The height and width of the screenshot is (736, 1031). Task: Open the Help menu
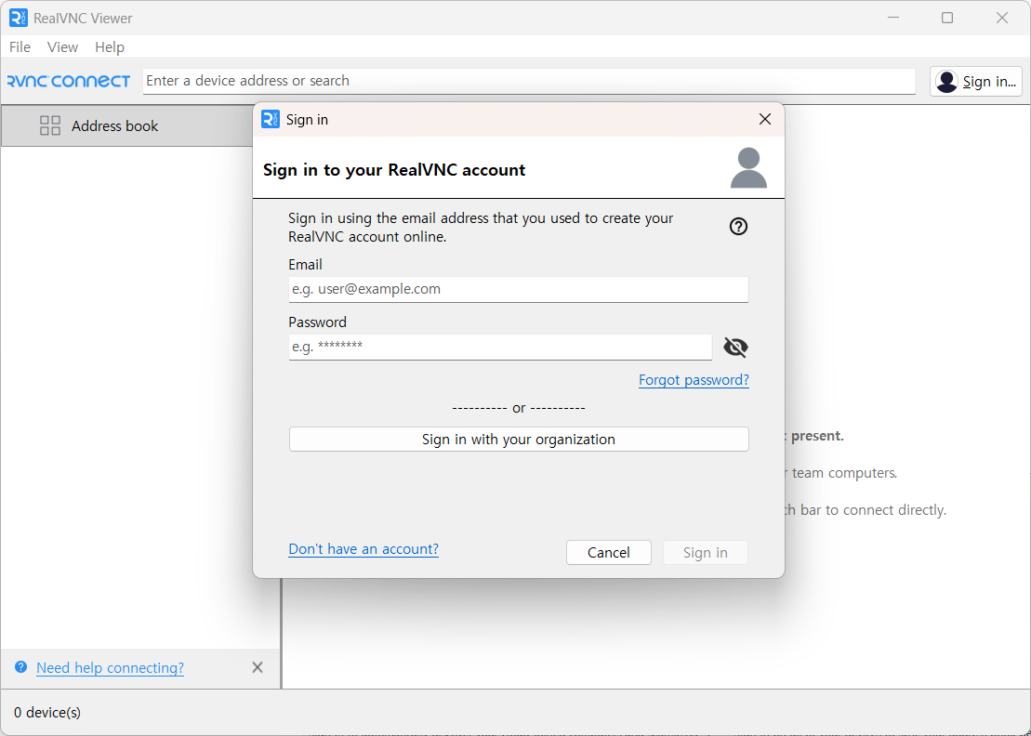[109, 47]
